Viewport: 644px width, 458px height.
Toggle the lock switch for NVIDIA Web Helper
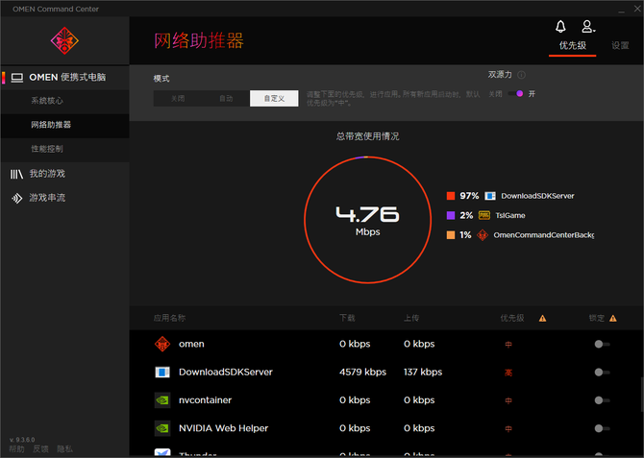point(602,428)
